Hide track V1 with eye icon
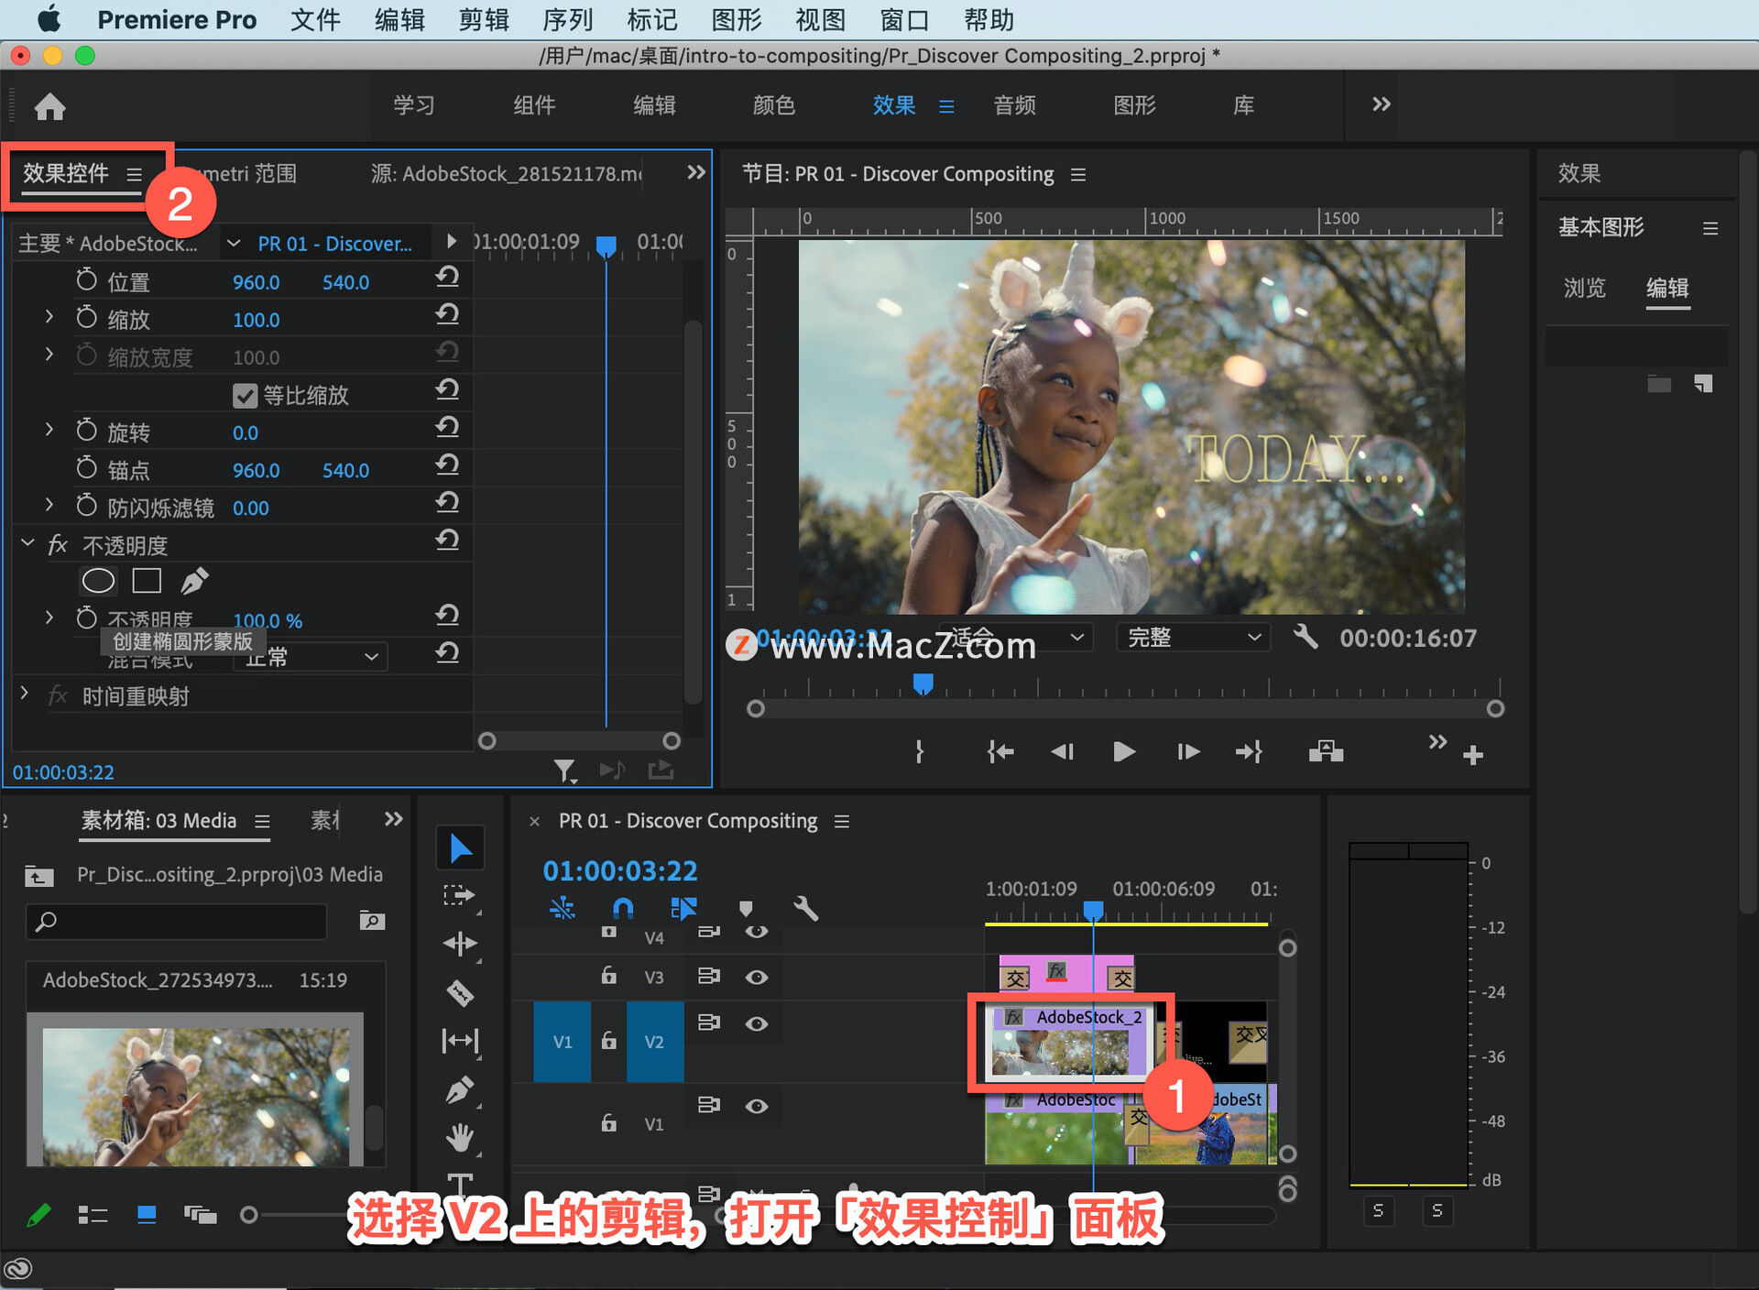 pyautogui.click(x=756, y=1107)
